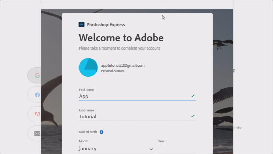Click the Welcome to Adobe heading
The image size is (273, 154).
[121, 38]
